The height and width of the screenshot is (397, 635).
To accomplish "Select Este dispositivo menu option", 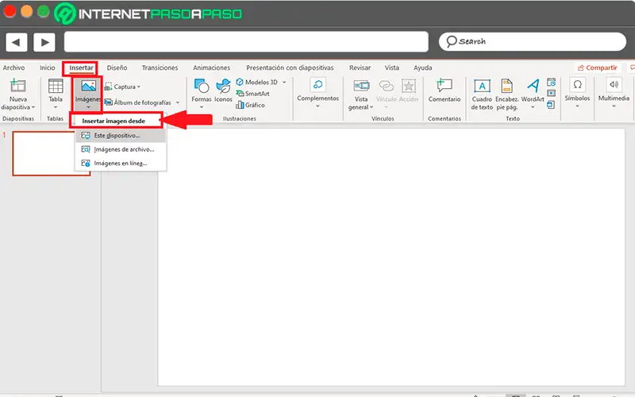I will click(121, 136).
